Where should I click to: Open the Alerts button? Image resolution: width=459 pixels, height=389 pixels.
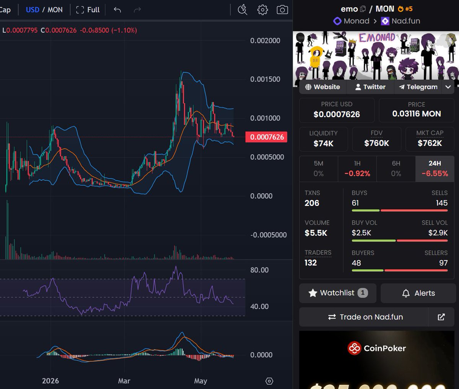(418, 293)
